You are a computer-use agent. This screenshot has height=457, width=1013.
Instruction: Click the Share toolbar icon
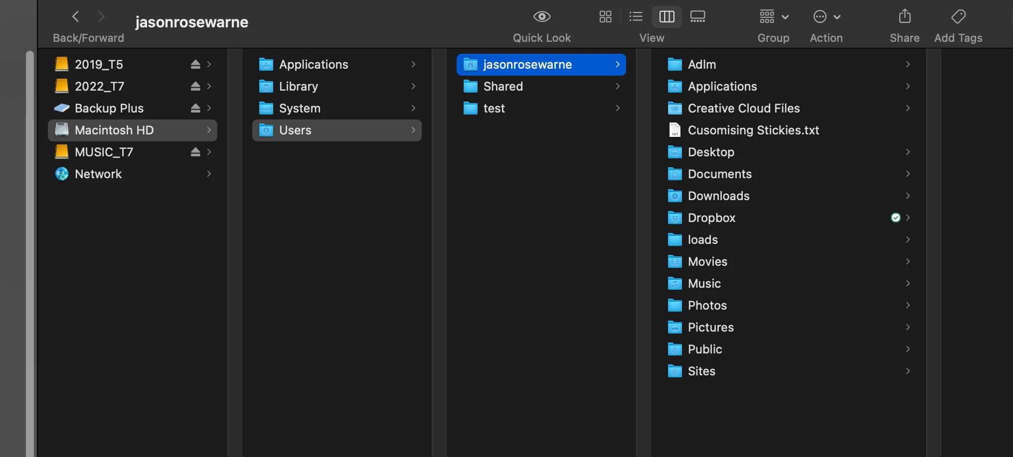coord(905,16)
